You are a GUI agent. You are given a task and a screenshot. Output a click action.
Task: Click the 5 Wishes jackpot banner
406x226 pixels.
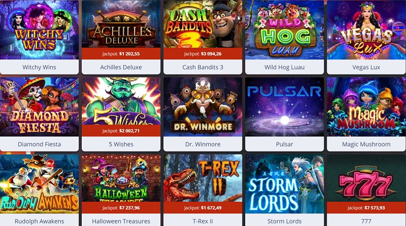[121, 131]
